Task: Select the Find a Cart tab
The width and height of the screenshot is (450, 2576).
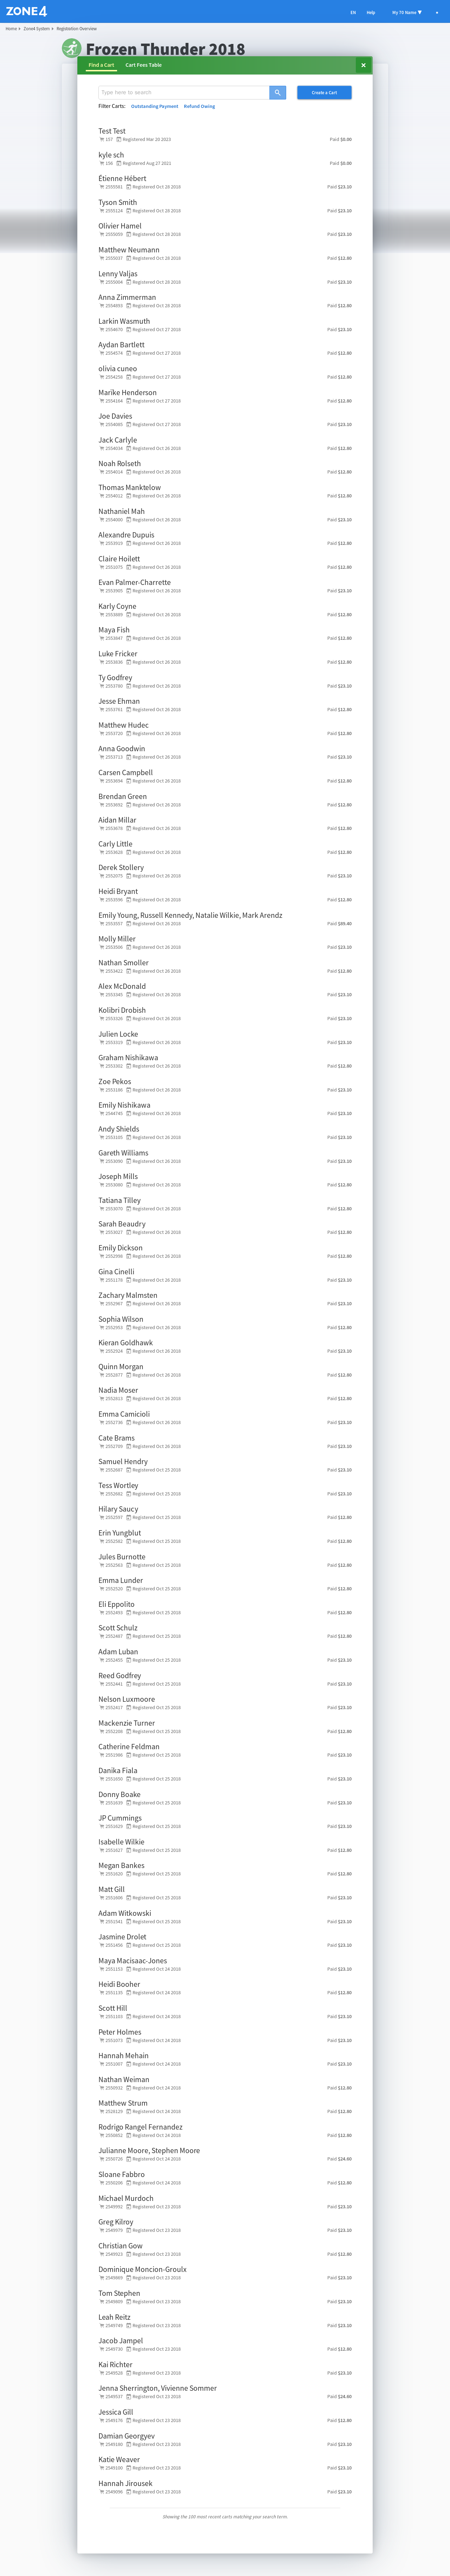Action: coord(101,65)
